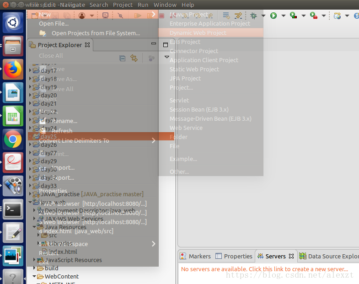Click the Coverage launch toolbar icon
This screenshot has height=284, width=359.
click(x=293, y=16)
